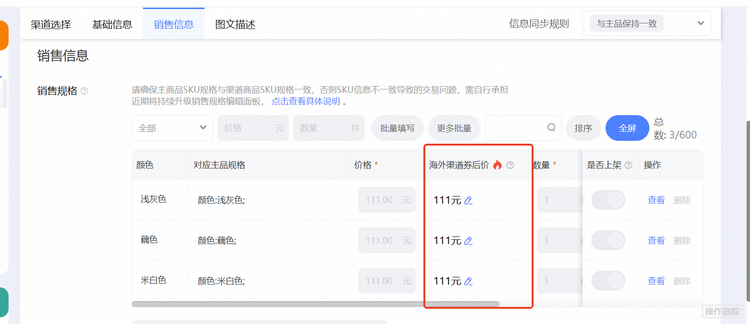Click help icon beside 是否上架 header
750x324 pixels.
pyautogui.click(x=628, y=165)
